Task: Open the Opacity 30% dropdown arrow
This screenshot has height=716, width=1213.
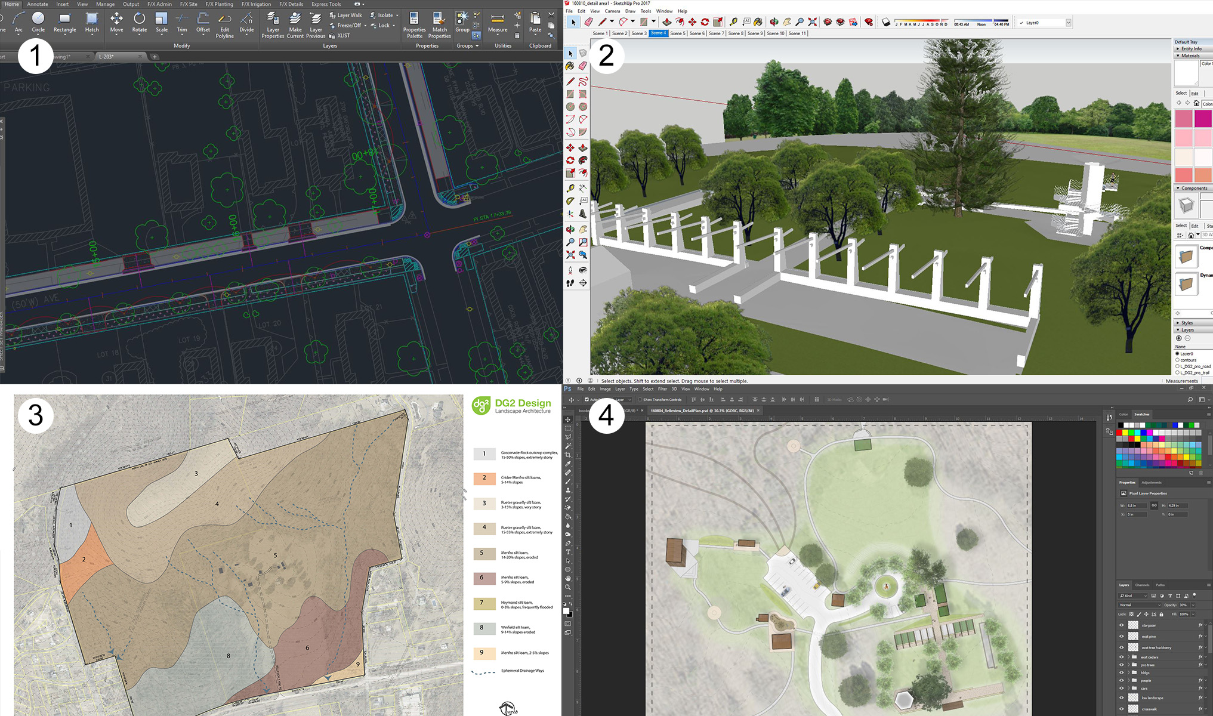Action: (1193, 605)
